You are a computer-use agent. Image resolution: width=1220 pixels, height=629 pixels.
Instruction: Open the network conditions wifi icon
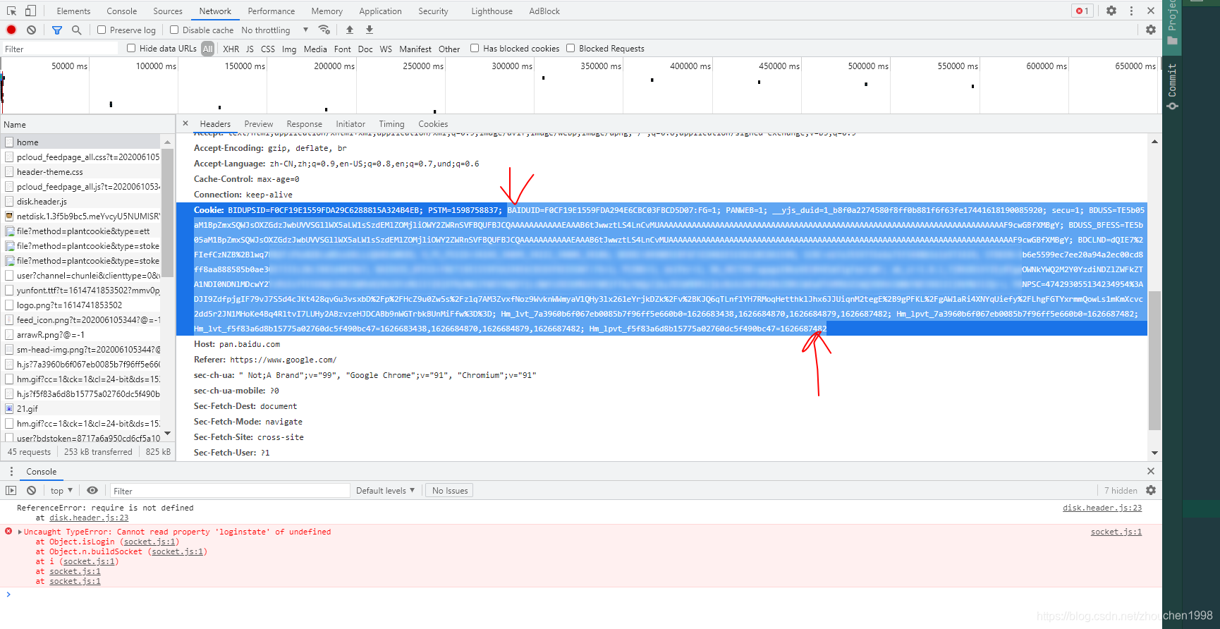[324, 30]
